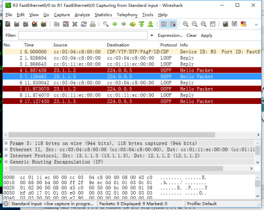Image resolution: width=264 pixels, height=210 pixels.
Task: Toggle packet list colorization
Action: pyautogui.click(x=164, y=24)
